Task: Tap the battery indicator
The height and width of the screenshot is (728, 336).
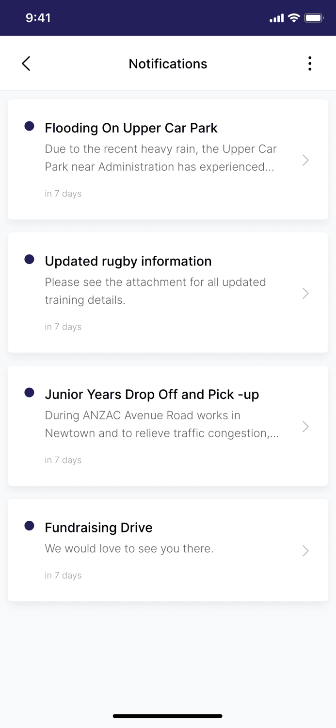Action: click(314, 17)
